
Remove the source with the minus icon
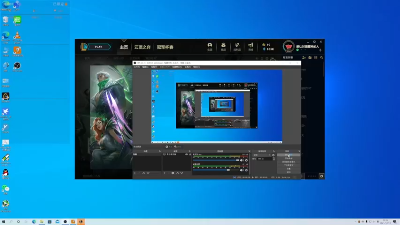(169, 173)
